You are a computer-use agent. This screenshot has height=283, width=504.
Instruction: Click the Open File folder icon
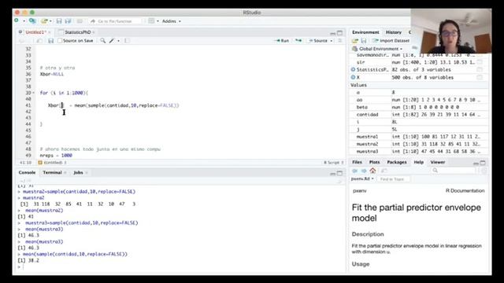[44, 21]
